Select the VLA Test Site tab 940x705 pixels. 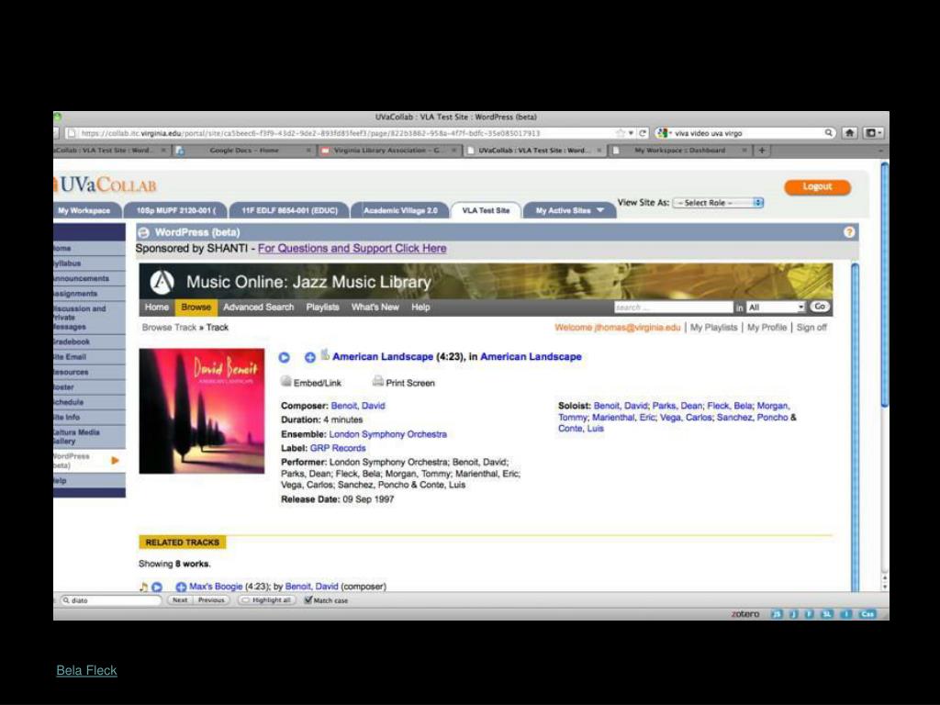(x=486, y=210)
